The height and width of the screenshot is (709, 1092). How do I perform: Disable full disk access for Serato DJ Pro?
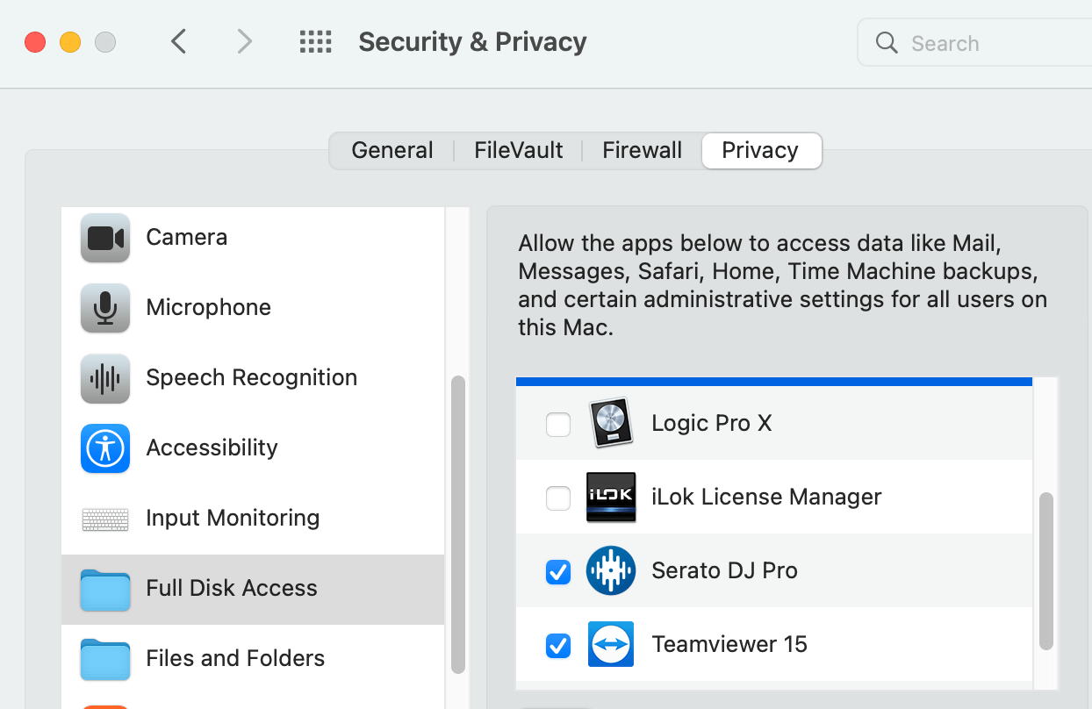click(x=558, y=572)
